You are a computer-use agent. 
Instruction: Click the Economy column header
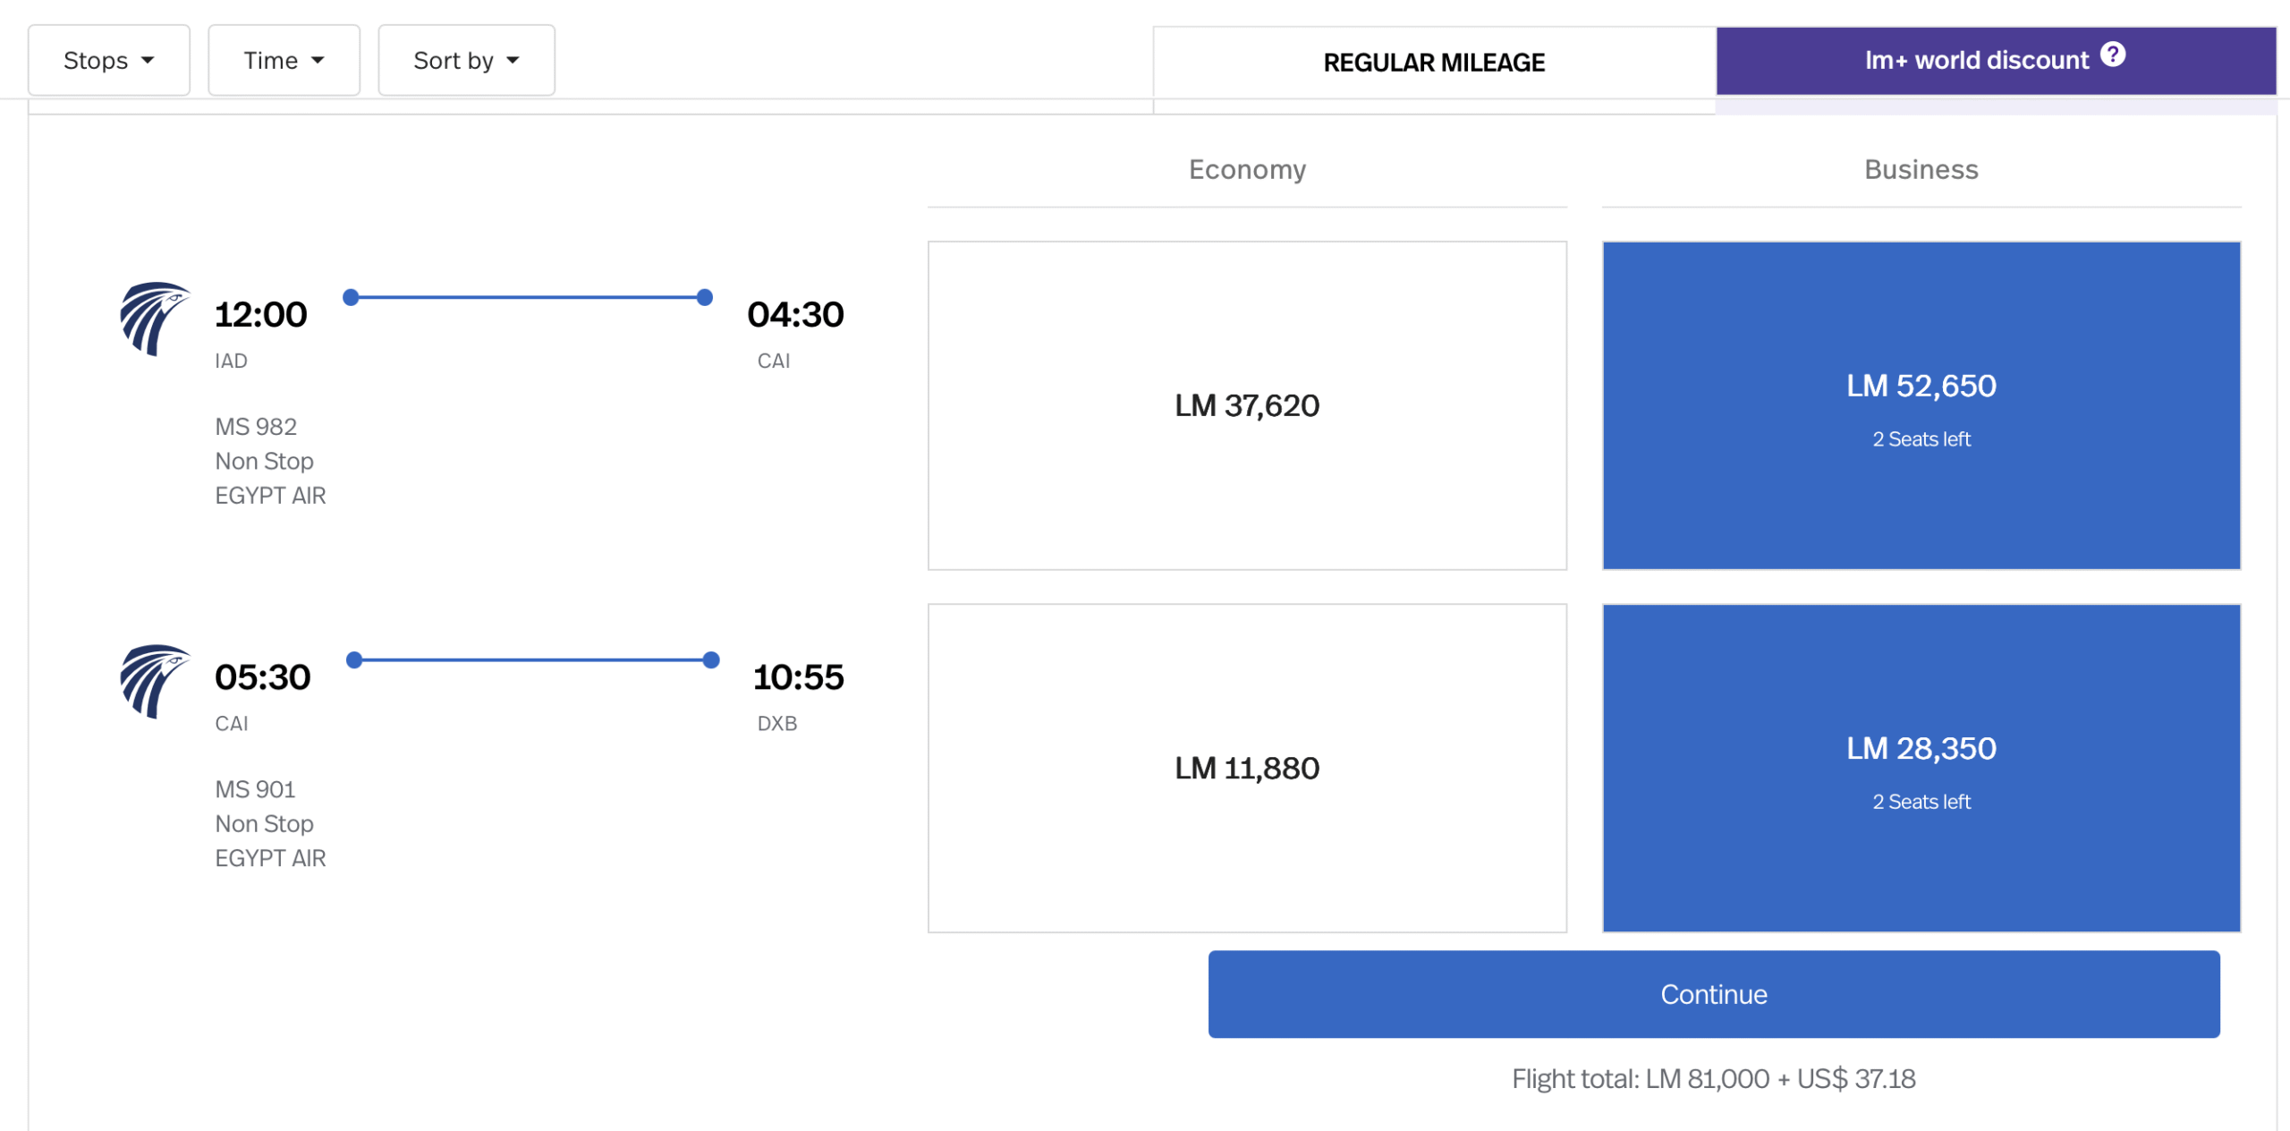[x=1246, y=170]
